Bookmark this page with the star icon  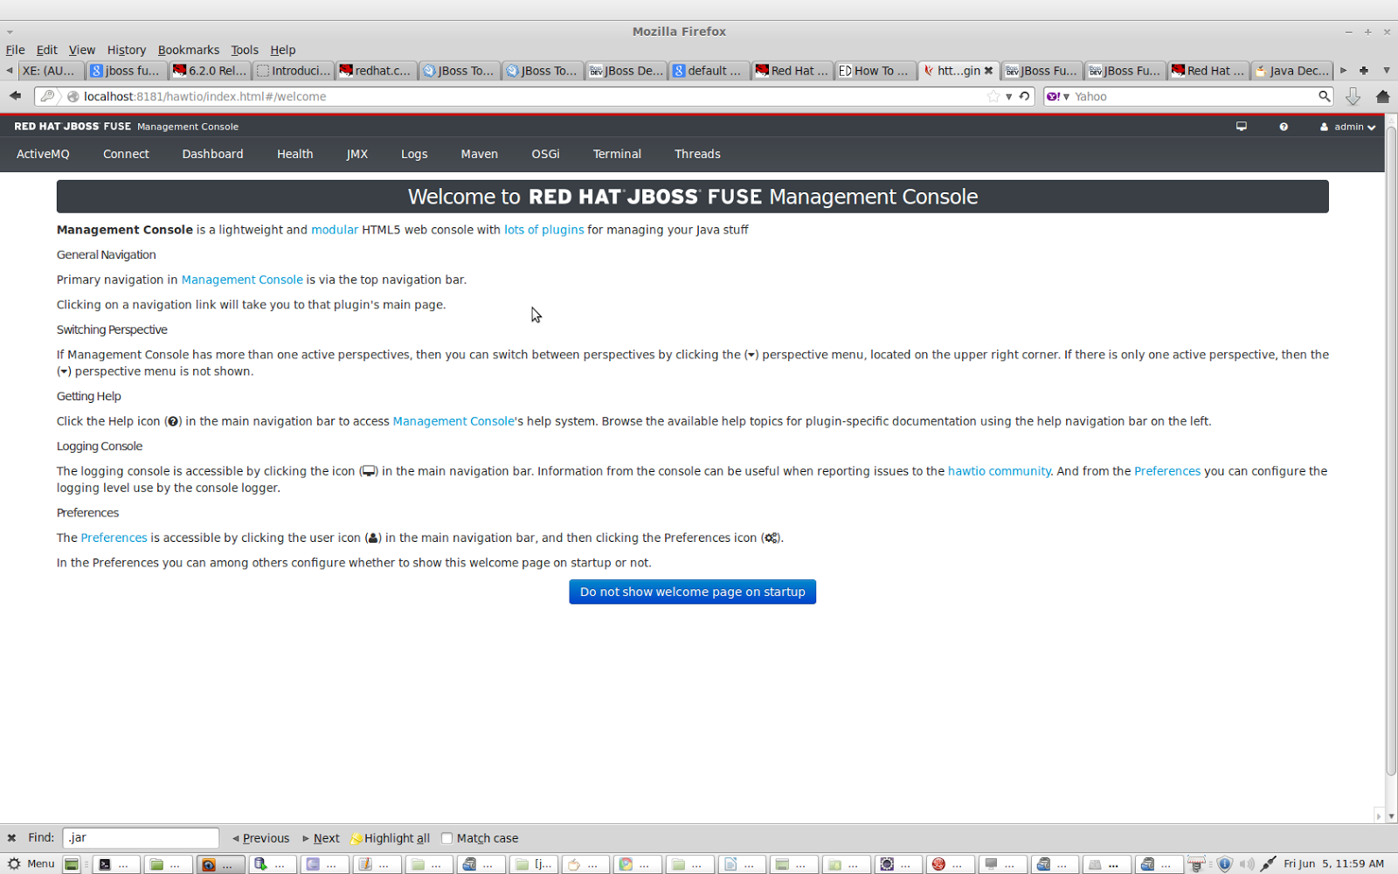(x=994, y=96)
